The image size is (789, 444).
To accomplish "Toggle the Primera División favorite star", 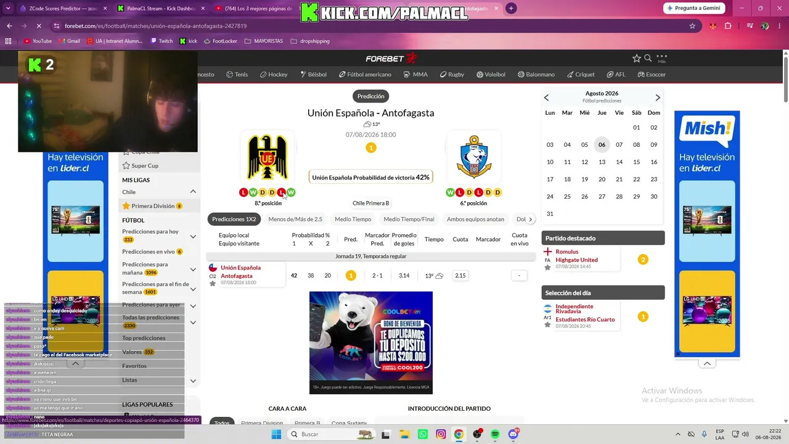I will coord(126,206).
